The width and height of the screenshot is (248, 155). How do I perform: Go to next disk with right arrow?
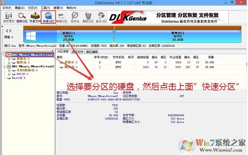[x=11, y=31]
